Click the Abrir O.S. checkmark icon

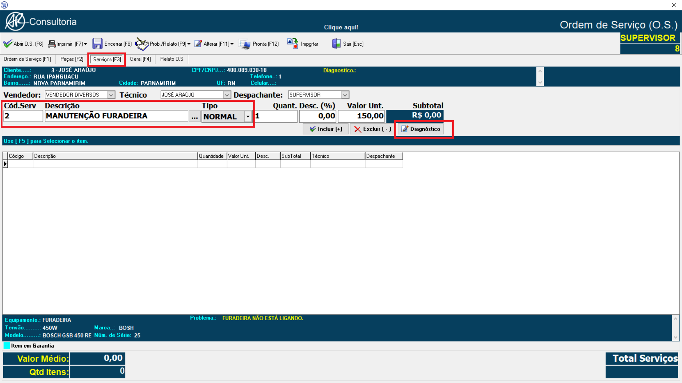pyautogui.click(x=8, y=44)
